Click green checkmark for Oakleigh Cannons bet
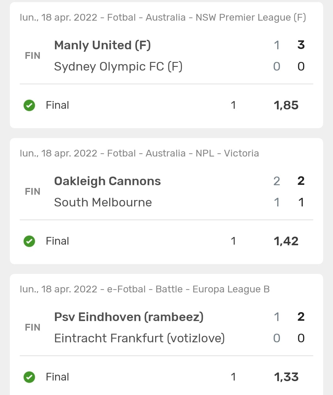This screenshot has height=395, width=333. pyautogui.click(x=29, y=241)
